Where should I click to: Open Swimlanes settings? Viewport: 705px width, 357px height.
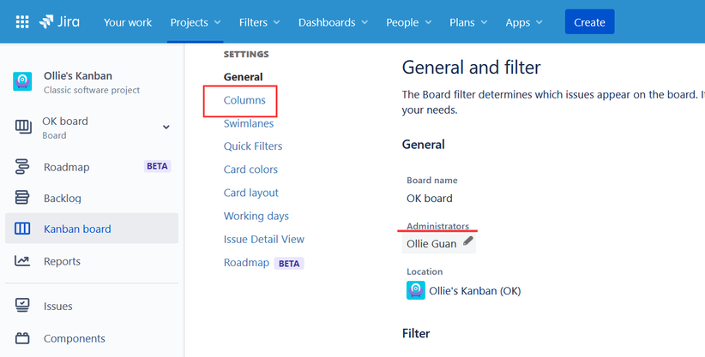click(x=249, y=123)
